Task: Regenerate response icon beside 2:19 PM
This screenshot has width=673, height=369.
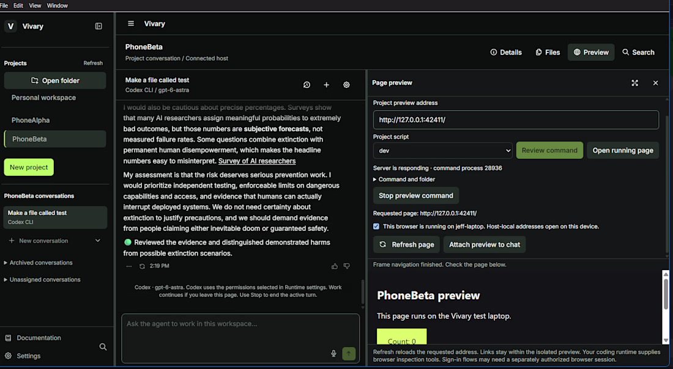Action: pos(142,266)
